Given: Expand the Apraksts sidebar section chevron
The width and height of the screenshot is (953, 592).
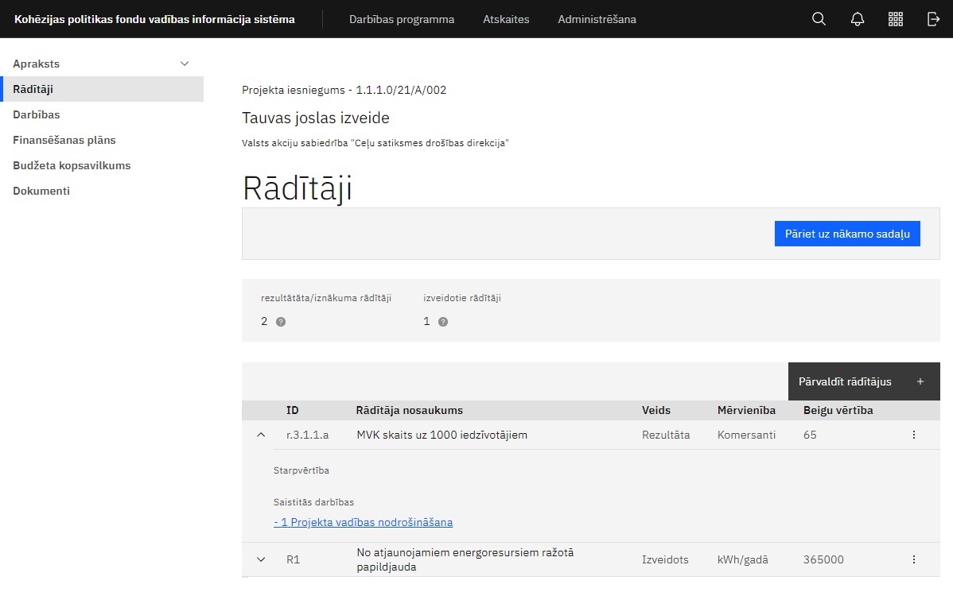Looking at the screenshot, I should (185, 64).
